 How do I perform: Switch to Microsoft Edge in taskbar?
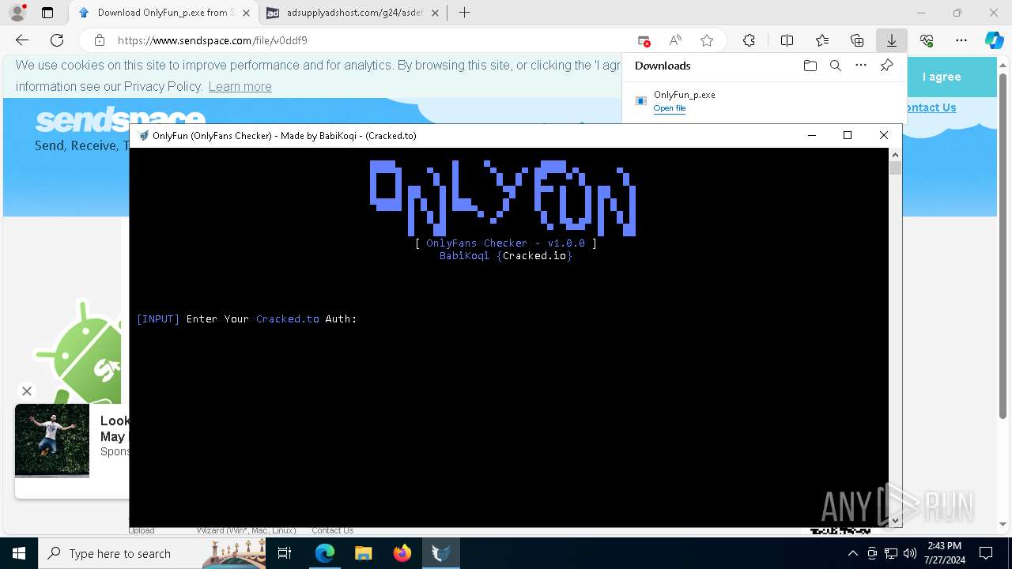click(x=324, y=553)
